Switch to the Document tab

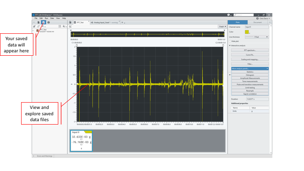(x=257, y=22)
